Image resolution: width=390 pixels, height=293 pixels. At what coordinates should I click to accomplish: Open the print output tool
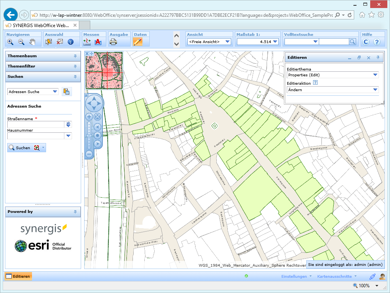point(113,42)
